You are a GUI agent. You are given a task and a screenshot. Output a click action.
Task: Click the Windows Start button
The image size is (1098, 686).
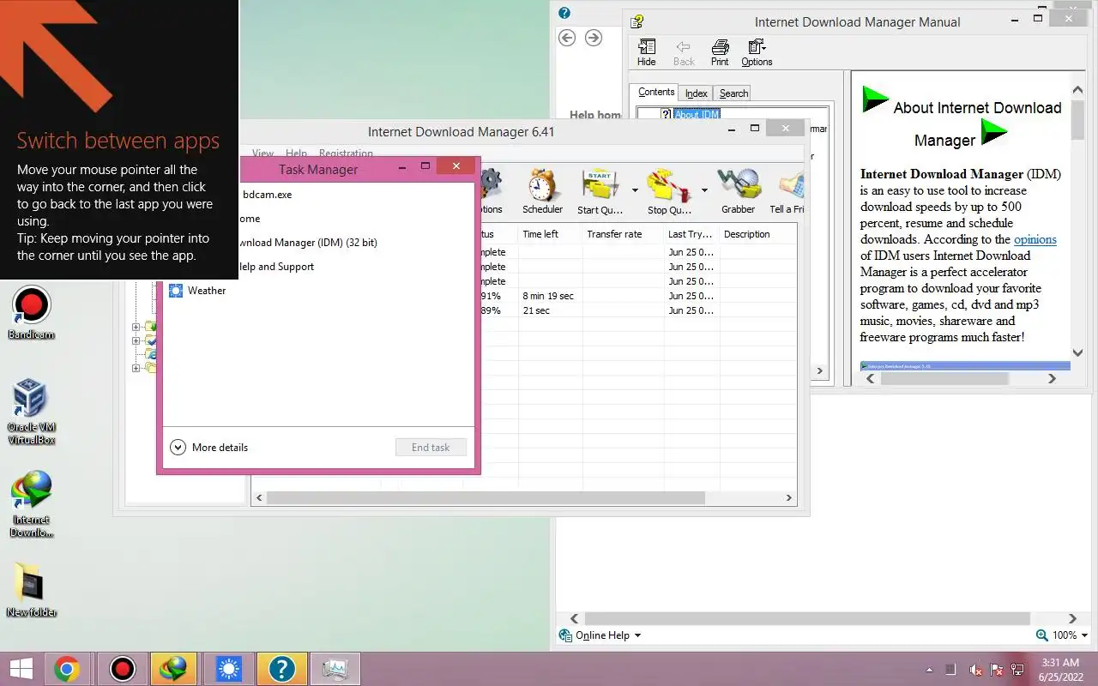[21, 669]
